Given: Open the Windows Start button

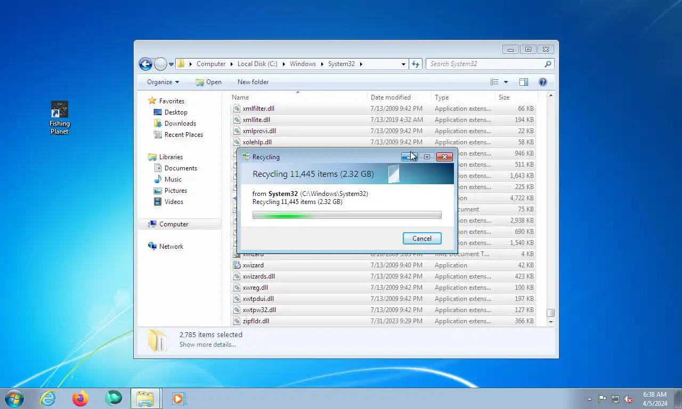Looking at the screenshot, I should pyautogui.click(x=14, y=398).
